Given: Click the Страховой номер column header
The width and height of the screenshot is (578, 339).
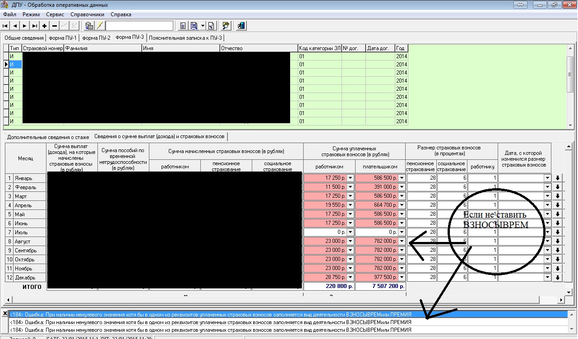Looking at the screenshot, I should pyautogui.click(x=43, y=48).
